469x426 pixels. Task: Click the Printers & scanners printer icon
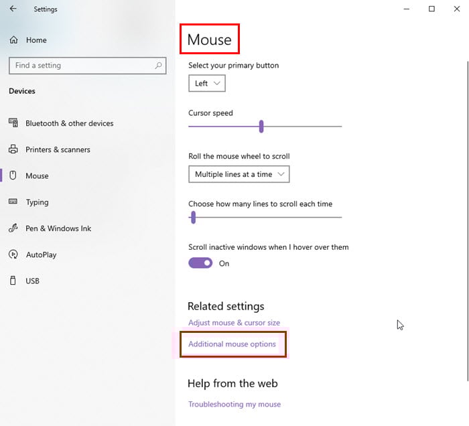[x=13, y=149]
